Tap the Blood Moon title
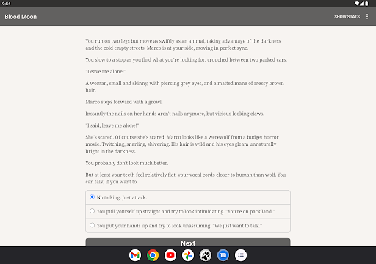 [21, 17]
